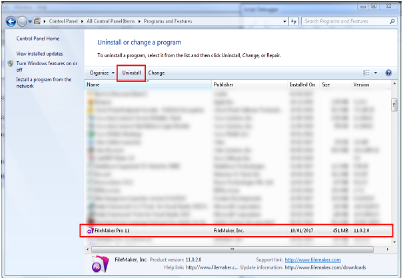This screenshot has height=278, width=403.
Task: Open filemaker.com/downloads update information link
Action: pos(325,267)
